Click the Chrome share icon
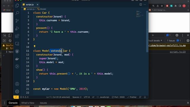The width and height of the screenshot is (190, 107). click(x=158, y=6)
